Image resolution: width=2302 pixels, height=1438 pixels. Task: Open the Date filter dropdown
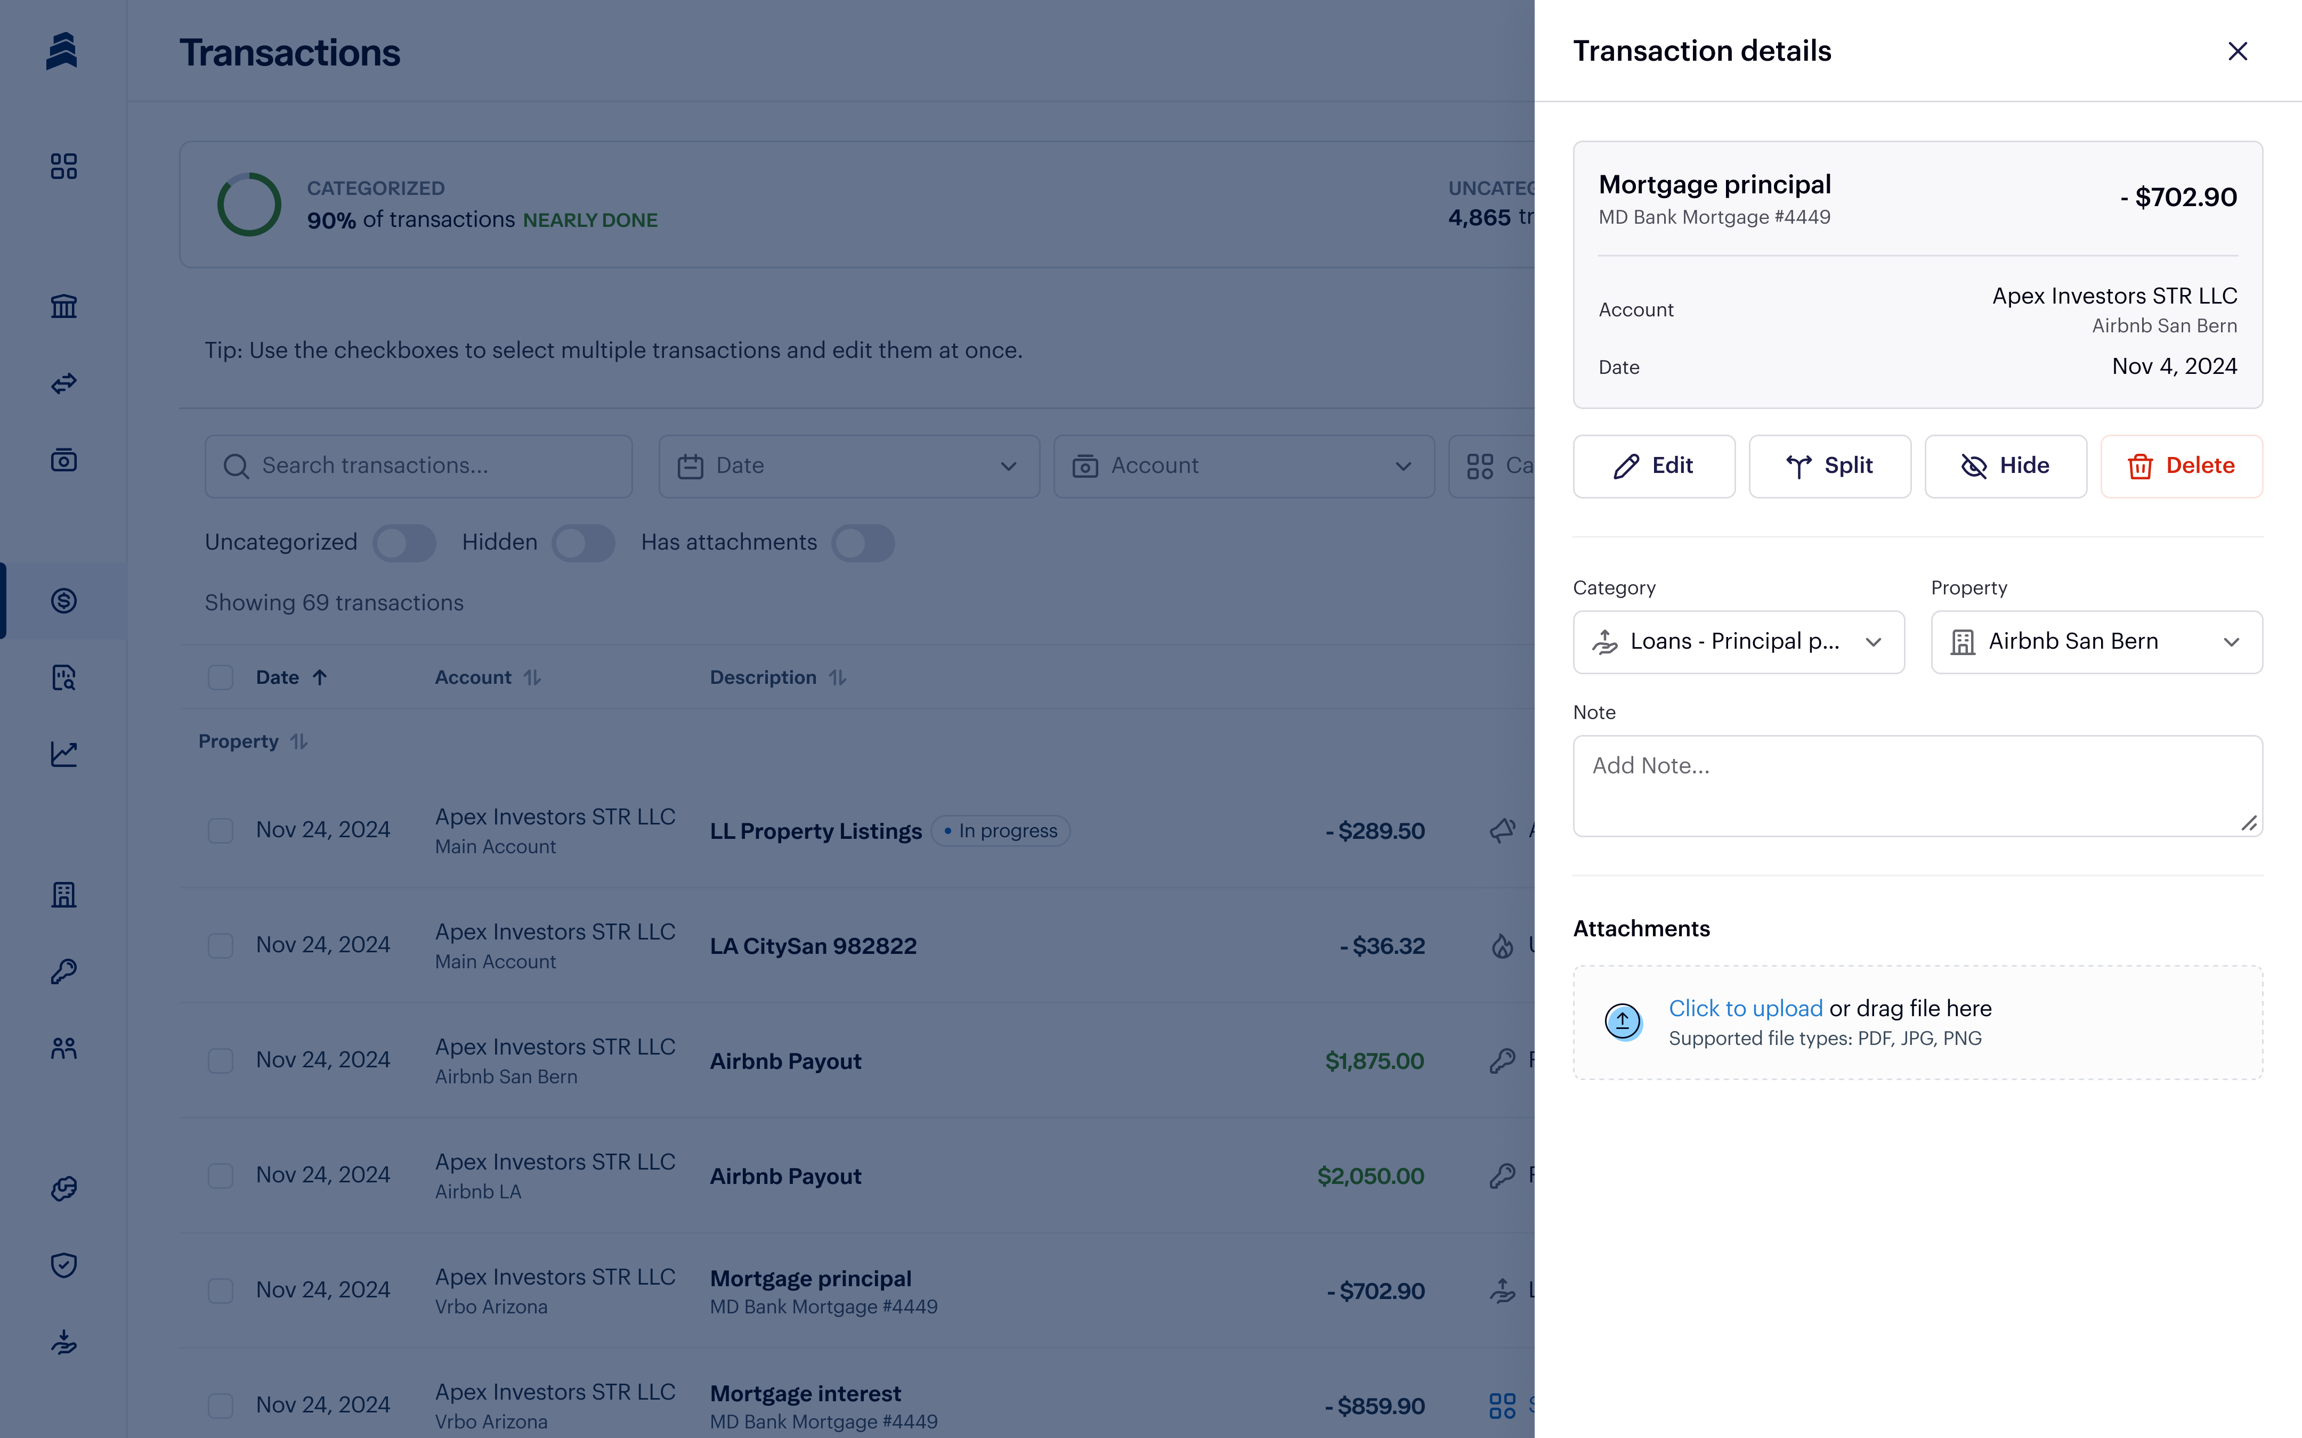[x=848, y=466]
